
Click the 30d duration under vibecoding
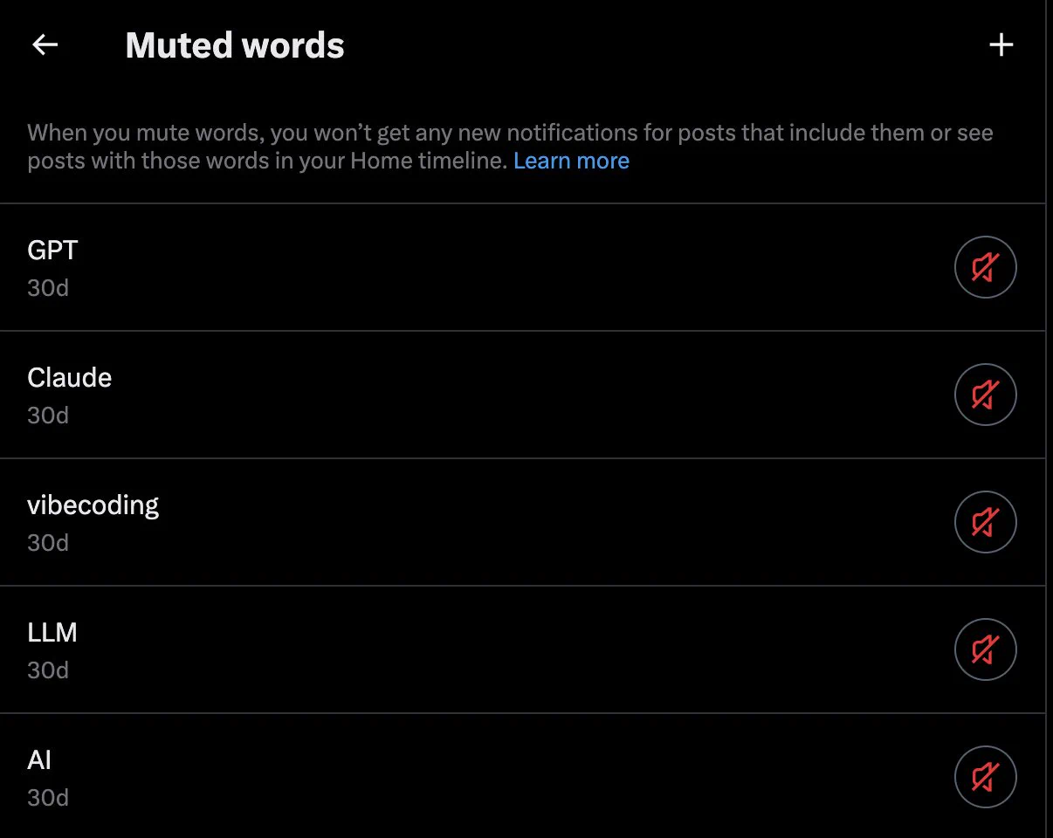[x=48, y=542]
